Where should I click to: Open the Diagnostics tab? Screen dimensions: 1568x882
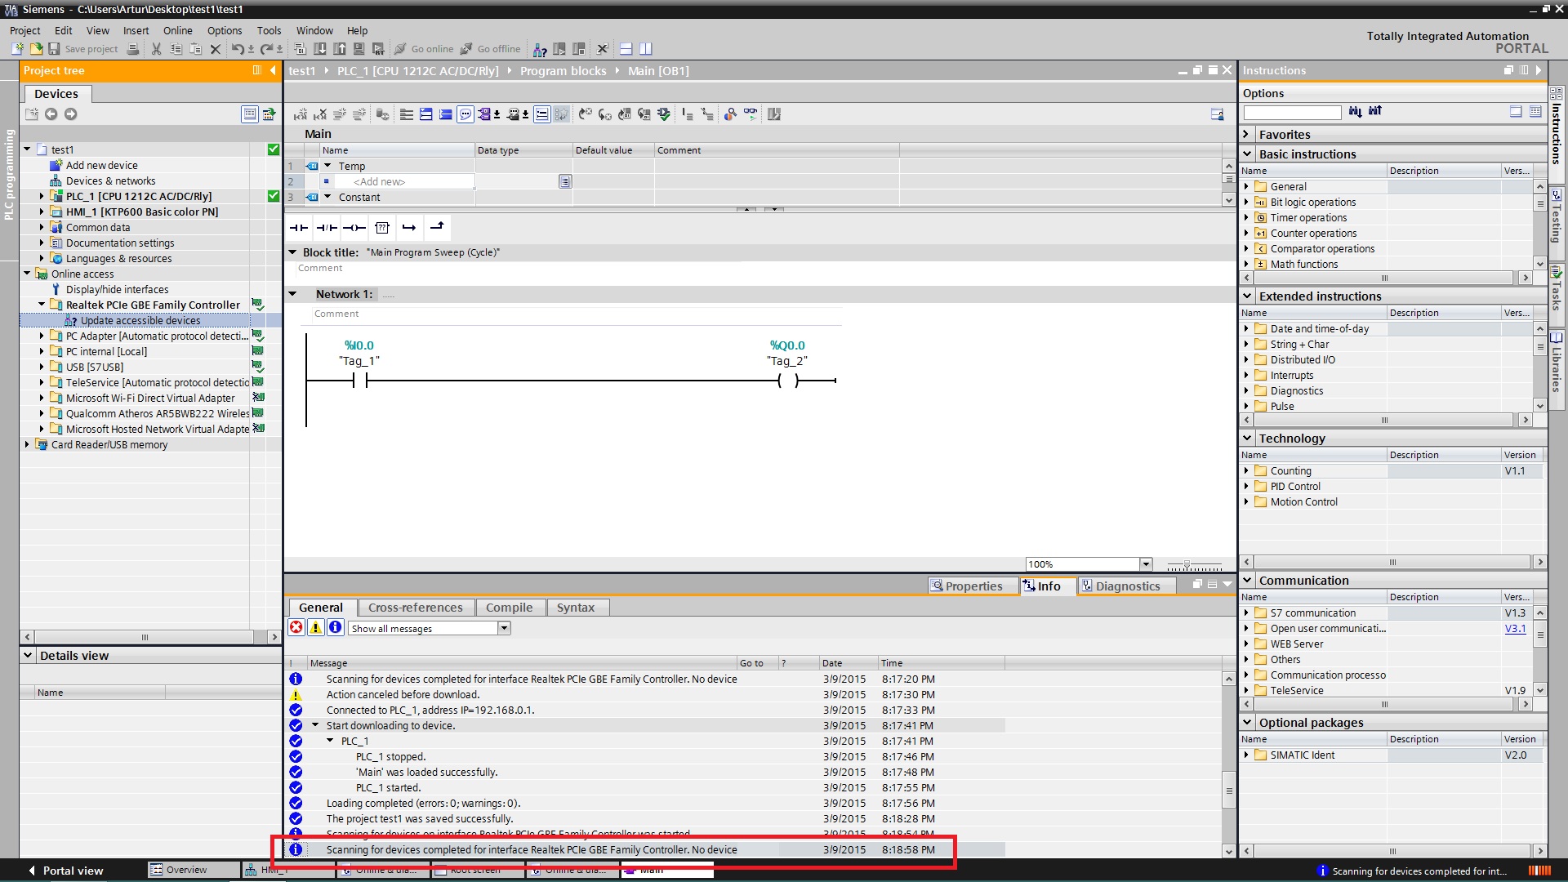1127,586
